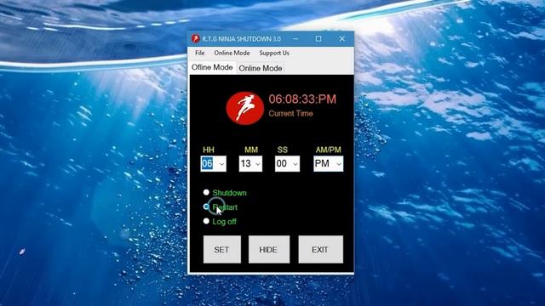Click the MM label
The width and height of the screenshot is (545, 306).
click(251, 150)
